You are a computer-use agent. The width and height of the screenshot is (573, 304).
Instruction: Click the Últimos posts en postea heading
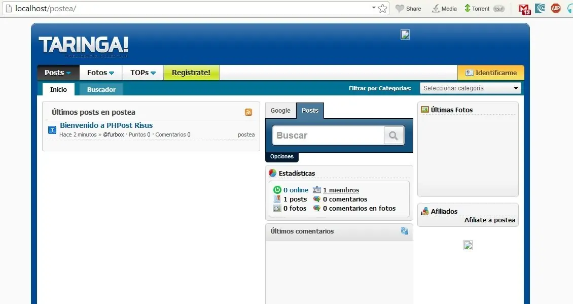(x=93, y=112)
